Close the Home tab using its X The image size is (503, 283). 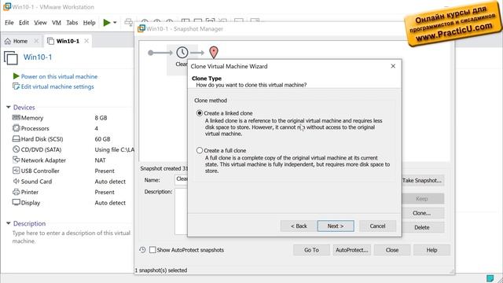36,41
